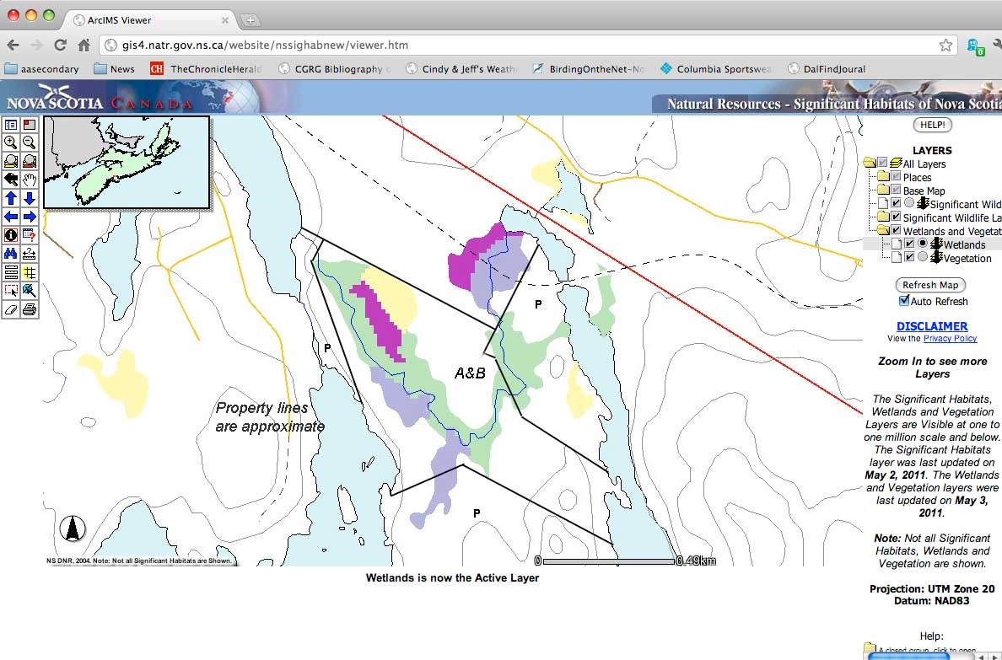1002x660 pixels.
Task: Bookmark this page with the star
Action: (x=945, y=45)
